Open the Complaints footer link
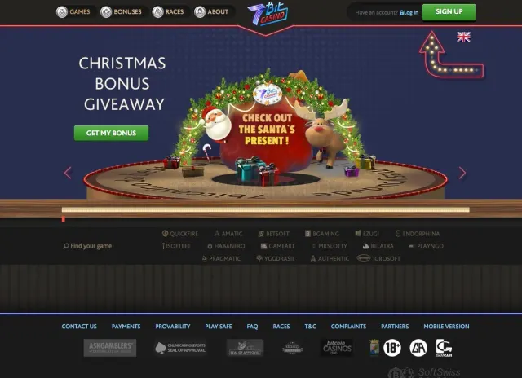522x378 pixels. tap(348, 327)
